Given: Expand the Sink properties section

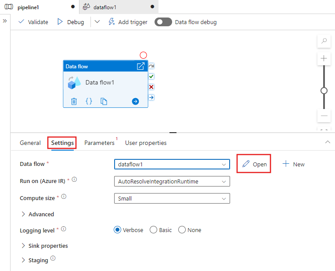Looking at the screenshot, I should (x=44, y=246).
